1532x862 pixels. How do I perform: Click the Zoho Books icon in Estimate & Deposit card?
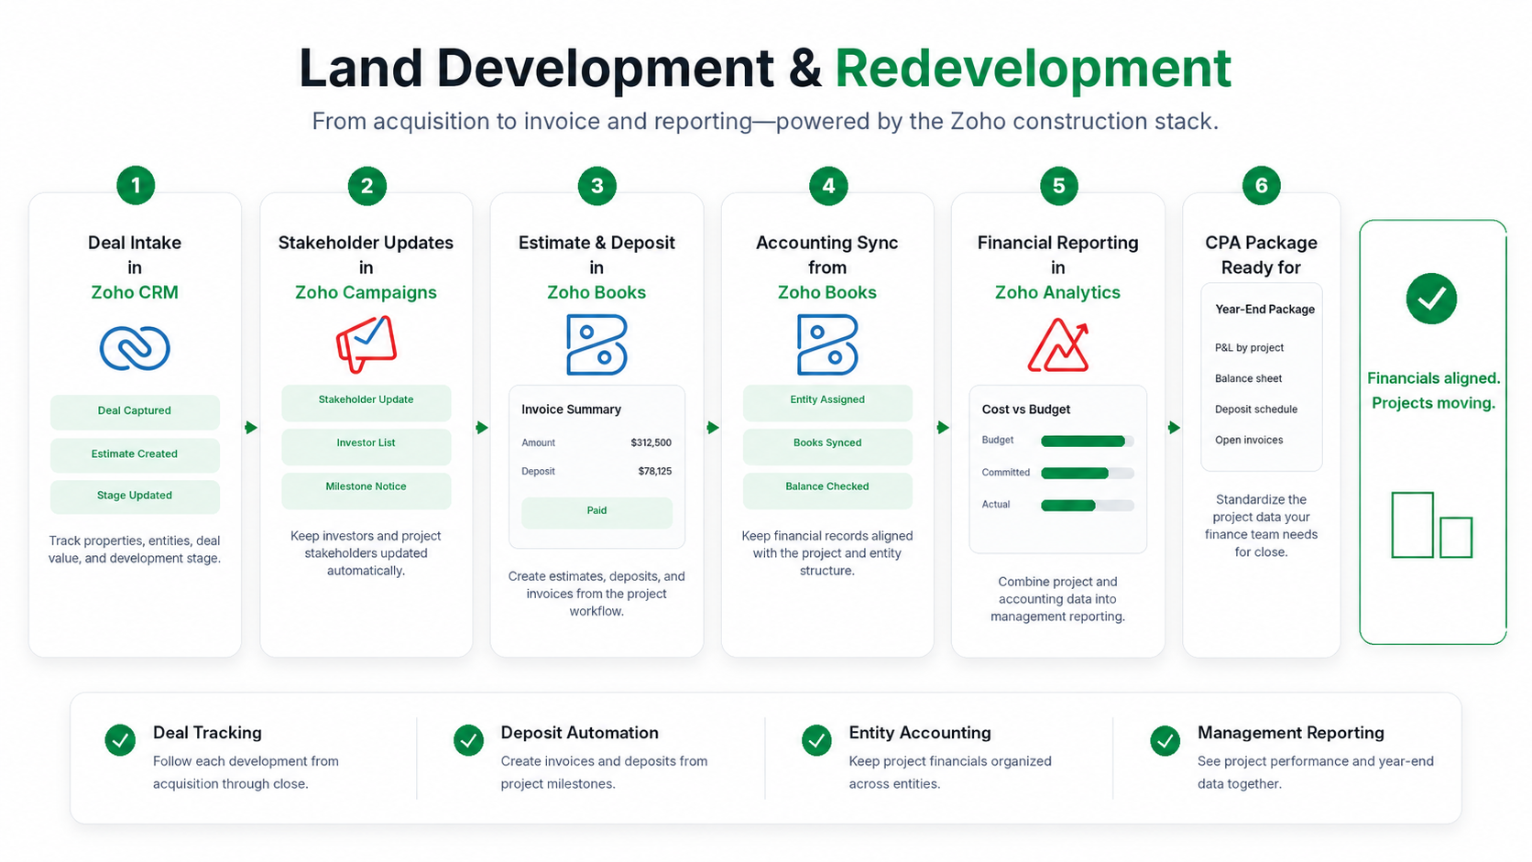pyautogui.click(x=596, y=345)
